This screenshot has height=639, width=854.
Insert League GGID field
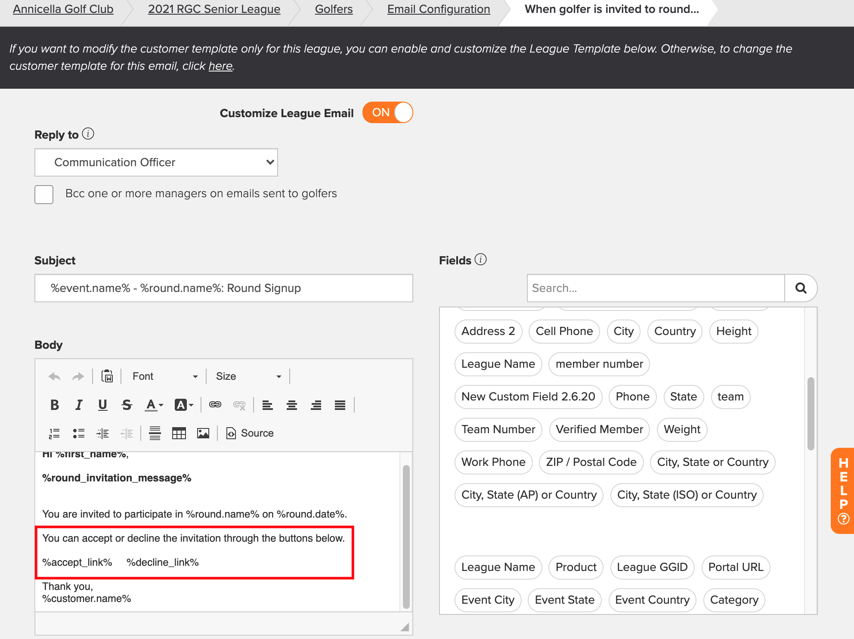pos(652,567)
